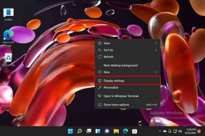Click the monitor-shaped tray icon
Image resolution: width=205 pixels, height=136 pixels.
coord(175,131)
